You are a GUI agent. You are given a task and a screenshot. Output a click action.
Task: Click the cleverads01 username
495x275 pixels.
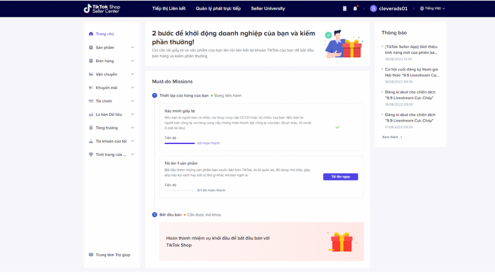[x=393, y=8]
